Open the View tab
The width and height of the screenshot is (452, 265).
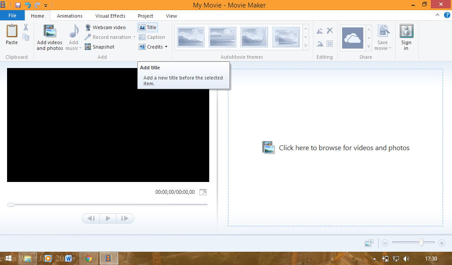click(x=171, y=16)
